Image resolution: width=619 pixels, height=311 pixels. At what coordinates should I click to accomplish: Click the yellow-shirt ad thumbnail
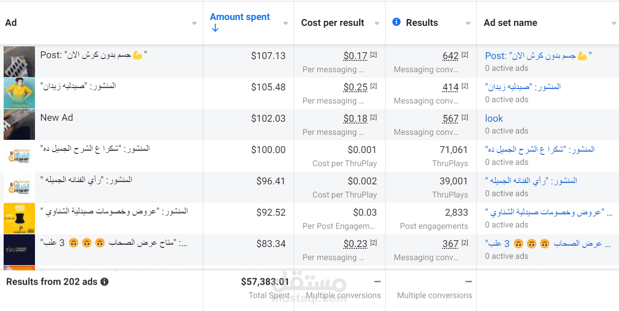click(x=19, y=93)
